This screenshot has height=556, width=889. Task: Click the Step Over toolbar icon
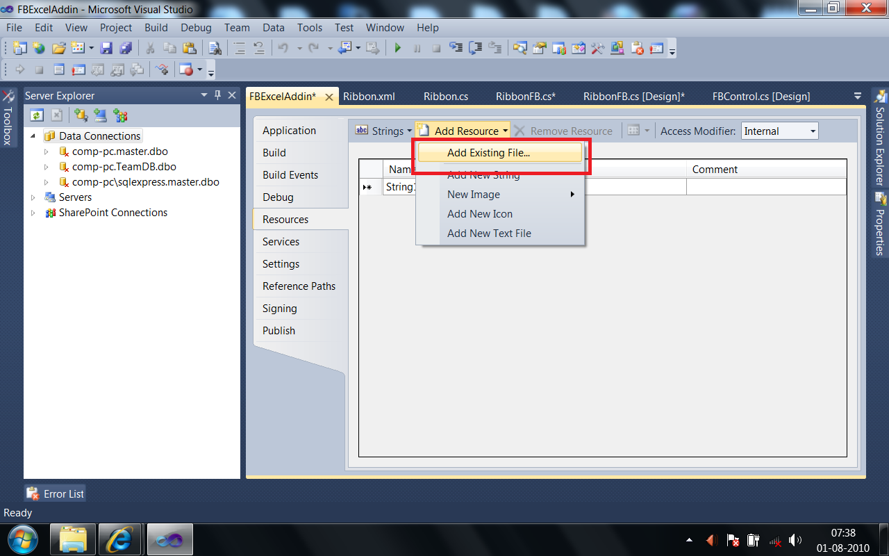click(x=476, y=48)
